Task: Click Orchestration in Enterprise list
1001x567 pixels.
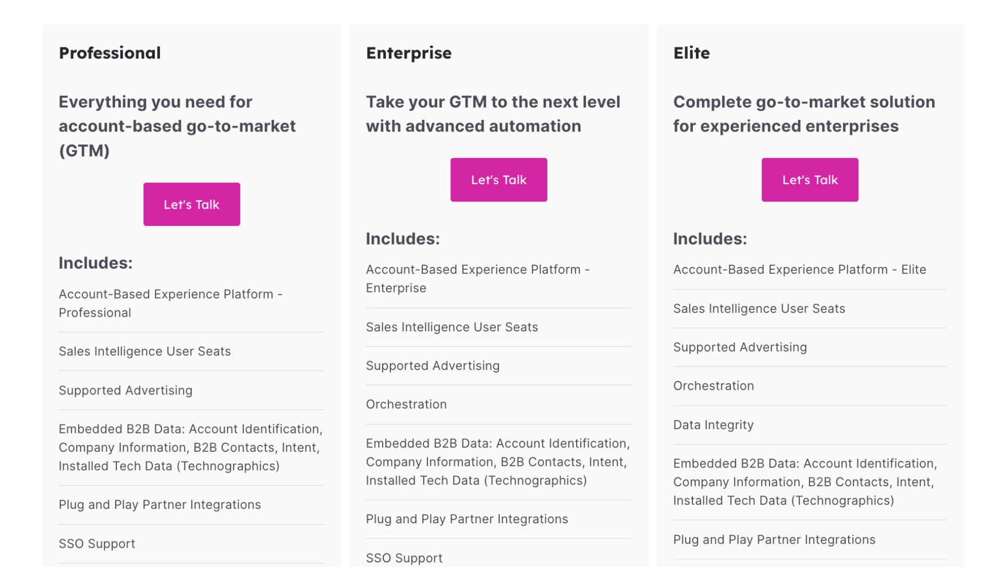Action: coord(406,404)
